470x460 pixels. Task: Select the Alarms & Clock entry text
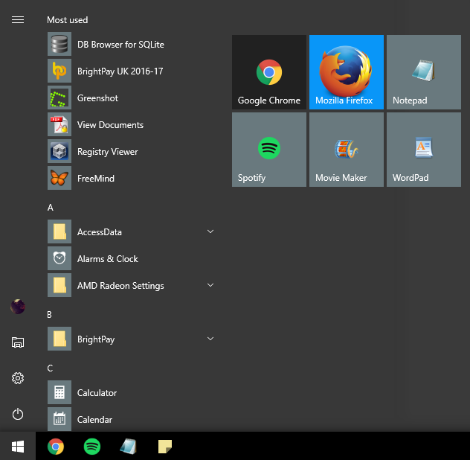[x=108, y=259]
